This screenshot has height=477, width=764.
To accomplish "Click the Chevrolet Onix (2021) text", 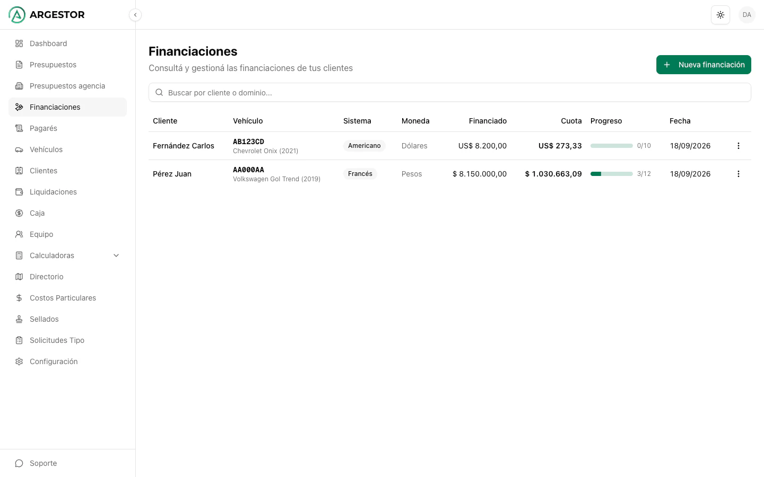I will click(265, 151).
